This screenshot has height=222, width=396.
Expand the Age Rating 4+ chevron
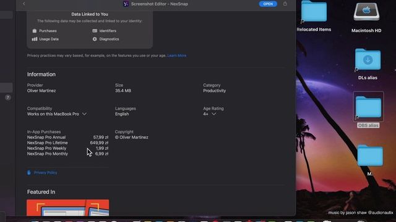214,114
